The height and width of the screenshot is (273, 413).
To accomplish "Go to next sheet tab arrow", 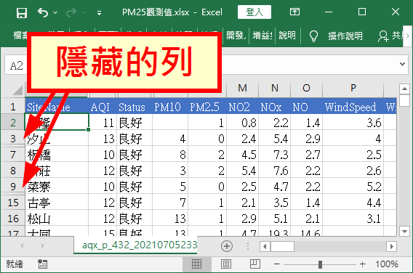I will point(42,246).
